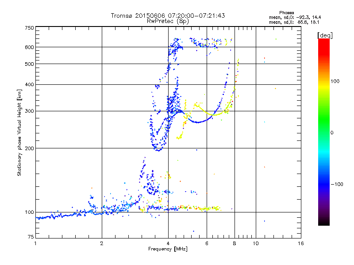
Task: Click the 200 km height tick label
Action: tap(29, 148)
